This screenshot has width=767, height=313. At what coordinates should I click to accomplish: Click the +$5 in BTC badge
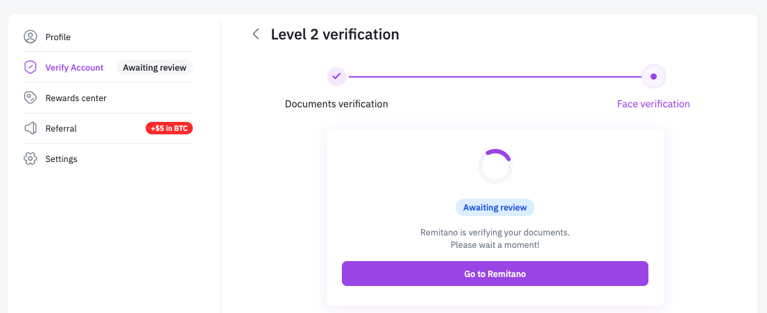pos(169,128)
